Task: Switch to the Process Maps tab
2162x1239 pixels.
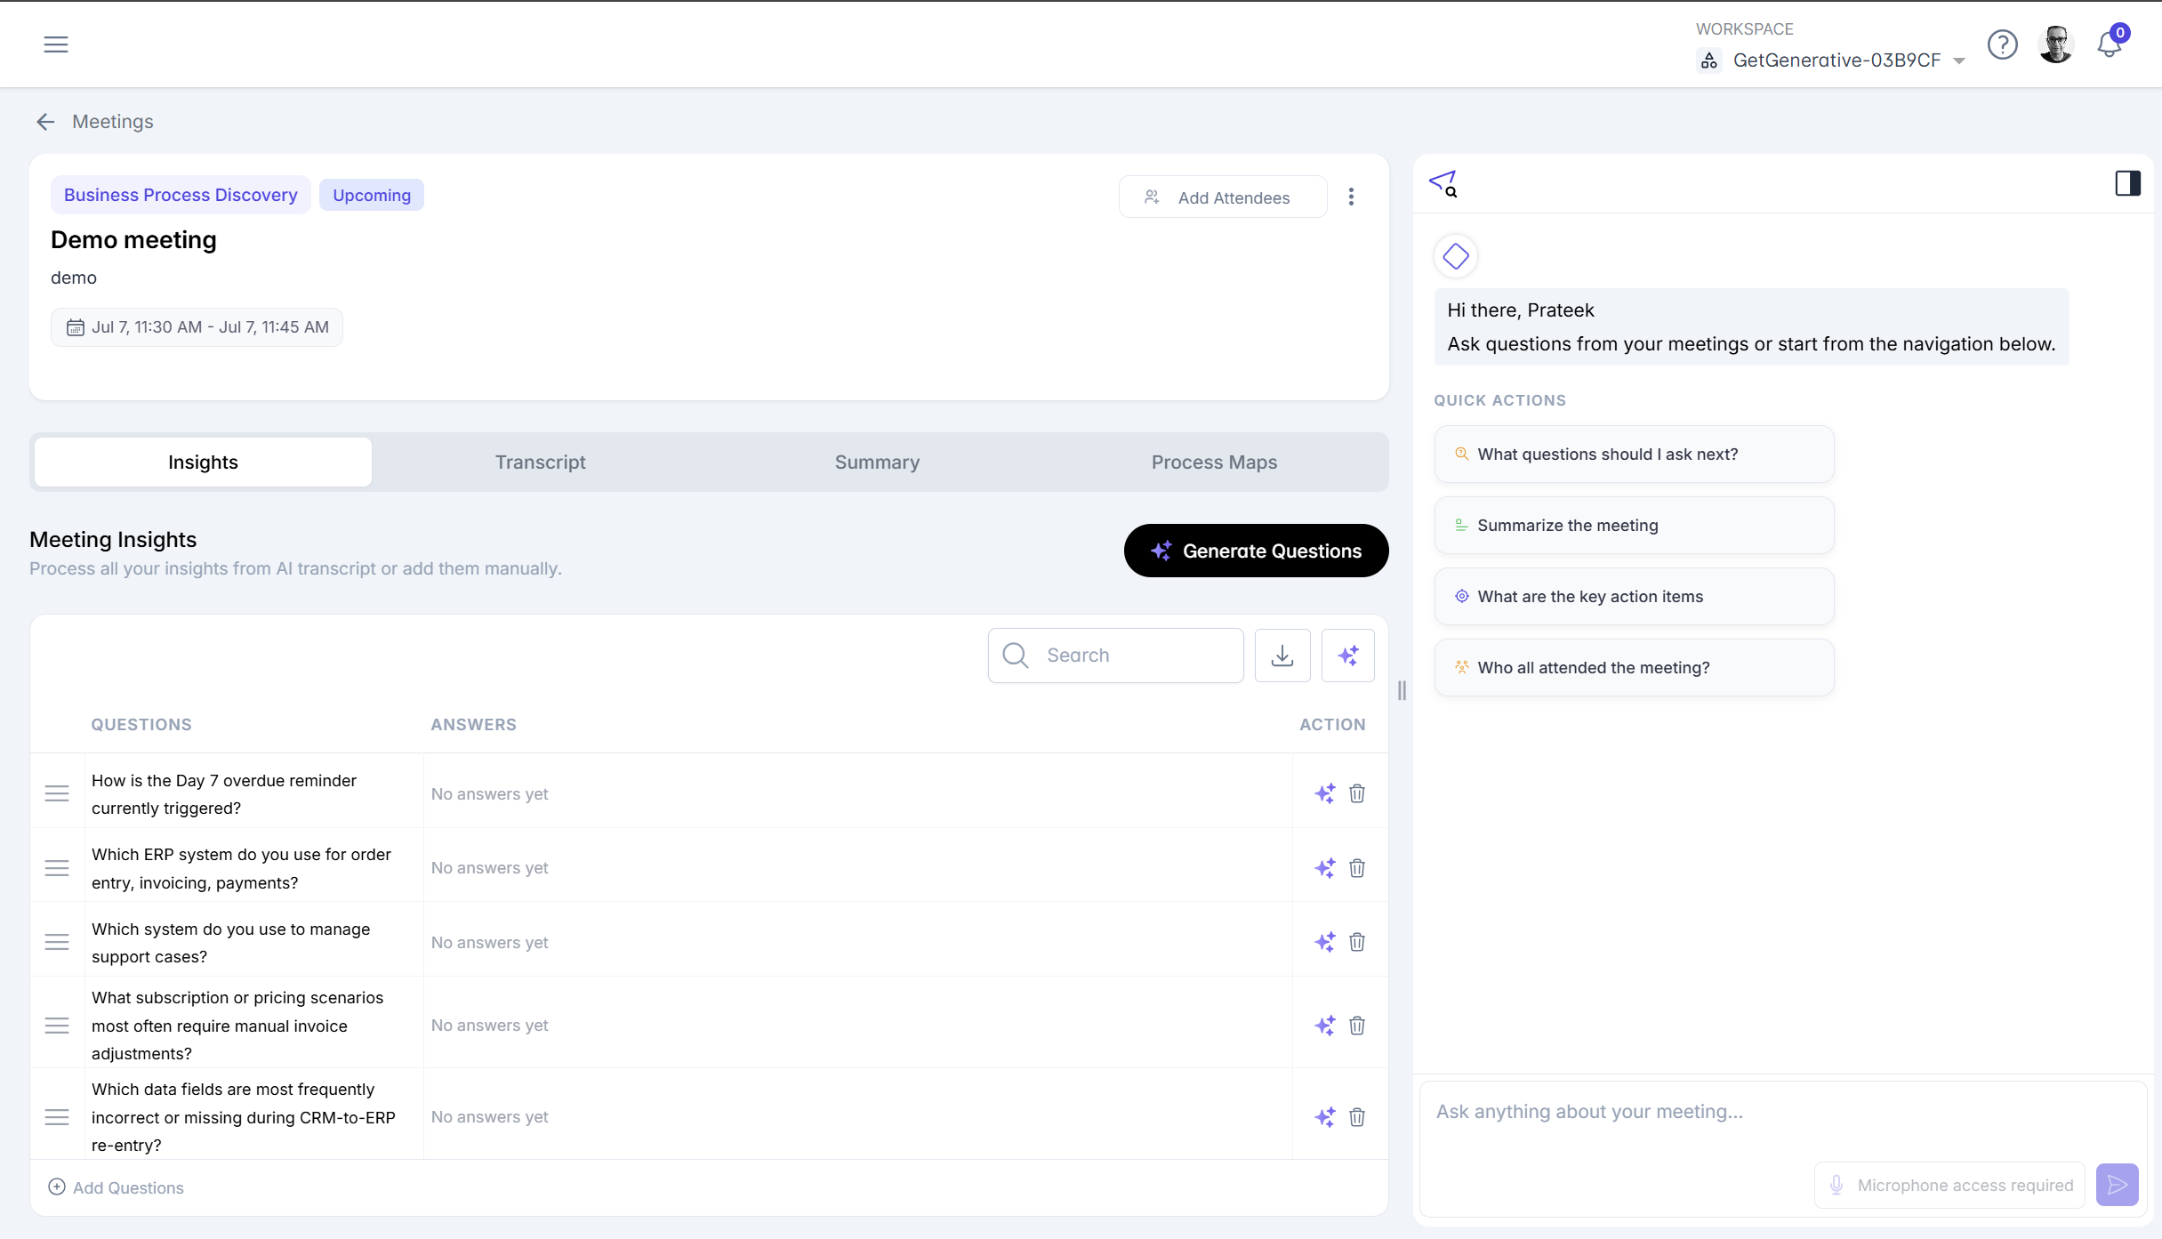Action: click(1214, 463)
